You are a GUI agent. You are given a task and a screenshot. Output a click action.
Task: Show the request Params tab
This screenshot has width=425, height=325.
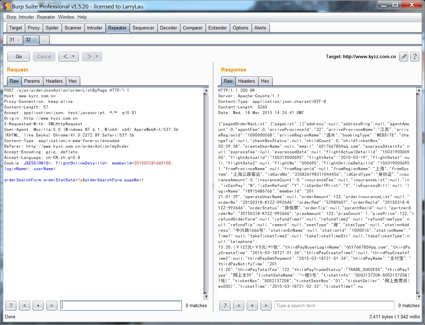point(32,81)
